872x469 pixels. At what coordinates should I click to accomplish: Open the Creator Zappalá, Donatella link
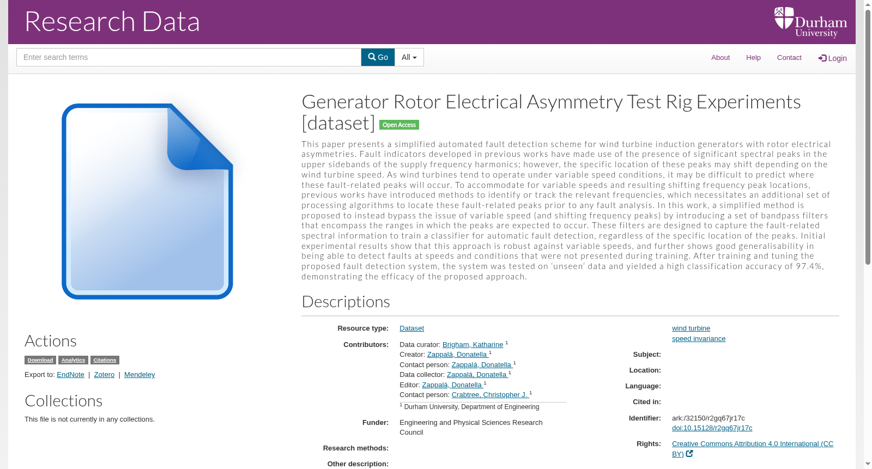[458, 355]
